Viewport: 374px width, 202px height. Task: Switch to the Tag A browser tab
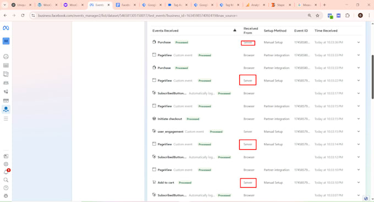178,5
